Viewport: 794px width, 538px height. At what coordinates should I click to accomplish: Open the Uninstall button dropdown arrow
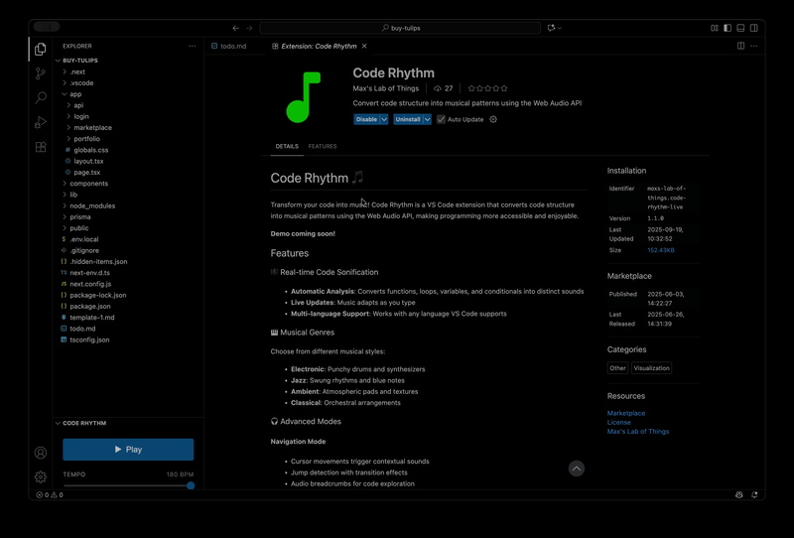point(428,119)
